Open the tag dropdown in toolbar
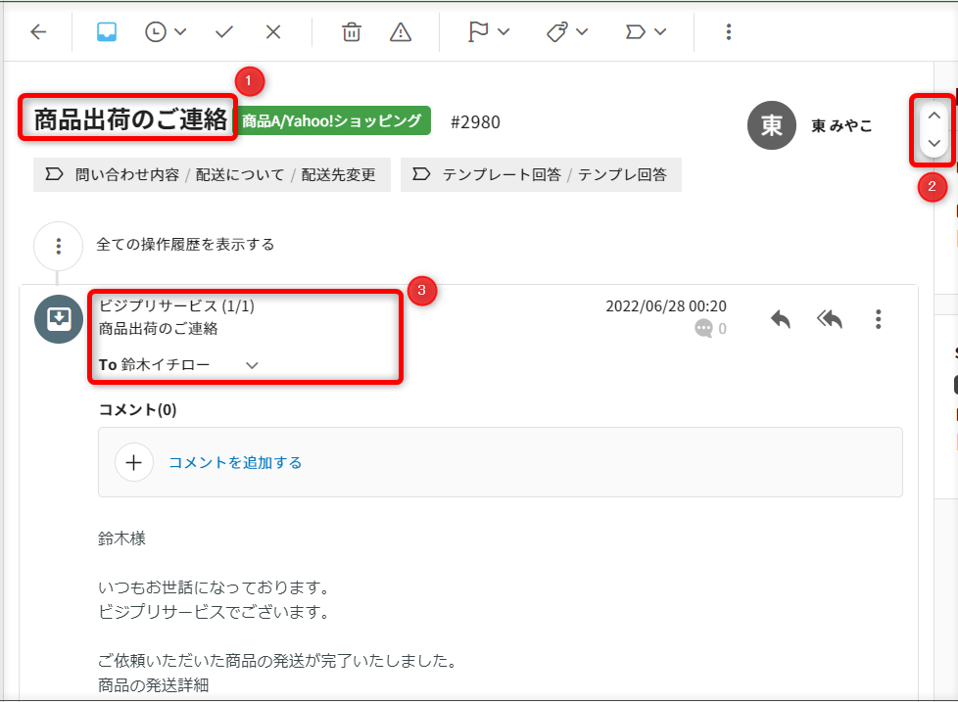This screenshot has width=958, height=702. pyautogui.click(x=566, y=31)
